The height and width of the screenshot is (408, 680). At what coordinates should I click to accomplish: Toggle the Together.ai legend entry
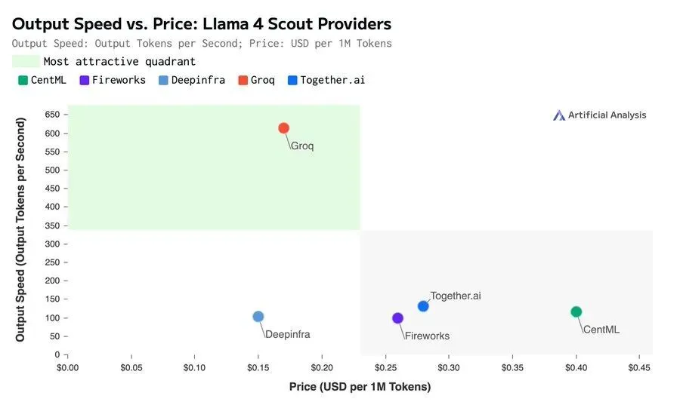(326, 80)
